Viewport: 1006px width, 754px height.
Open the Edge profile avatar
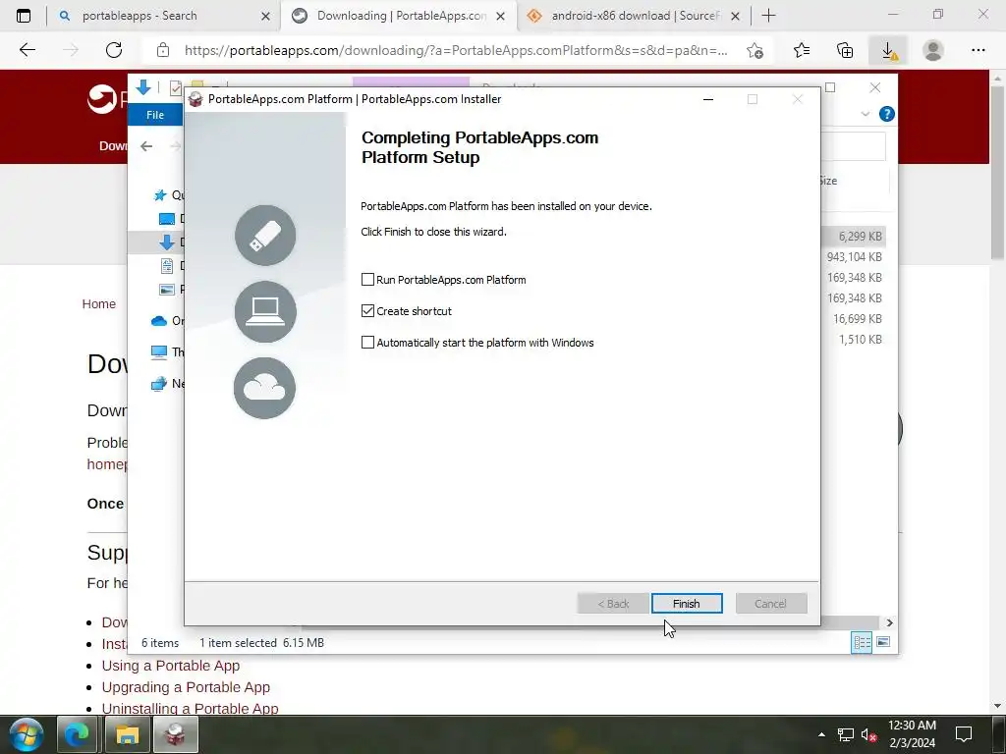(x=933, y=51)
